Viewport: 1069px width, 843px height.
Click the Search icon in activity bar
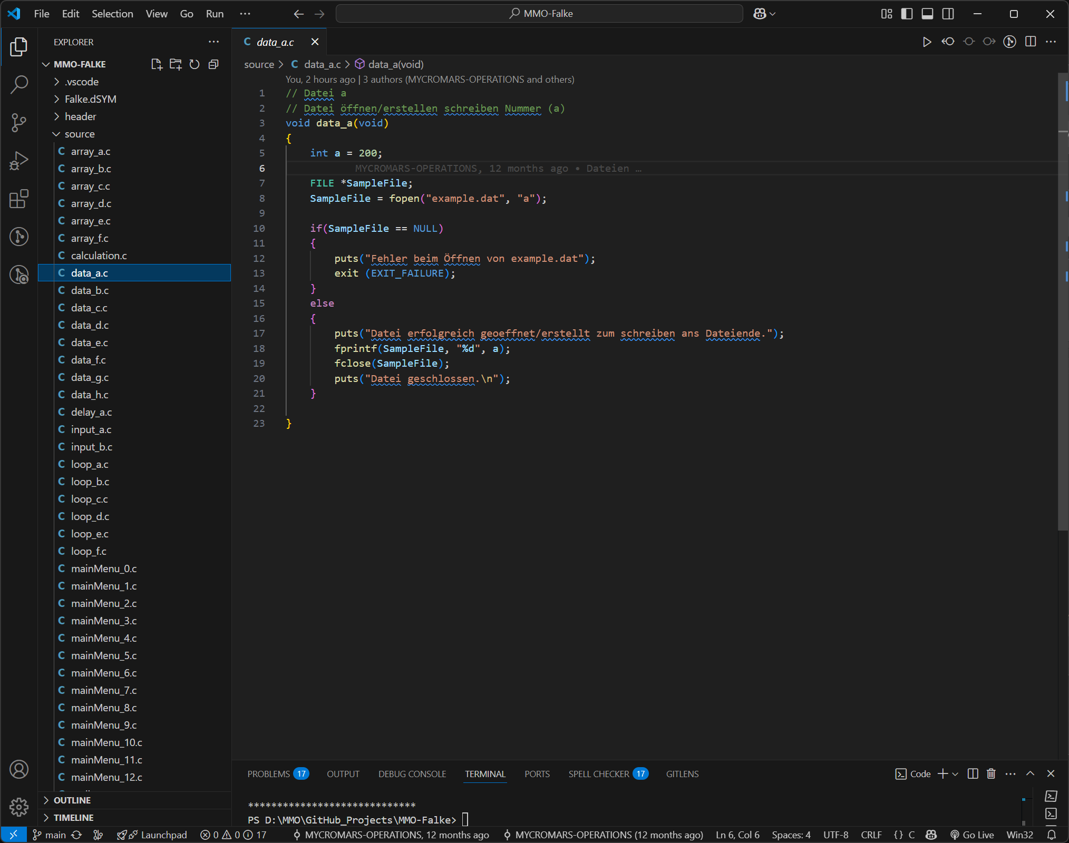(x=19, y=84)
